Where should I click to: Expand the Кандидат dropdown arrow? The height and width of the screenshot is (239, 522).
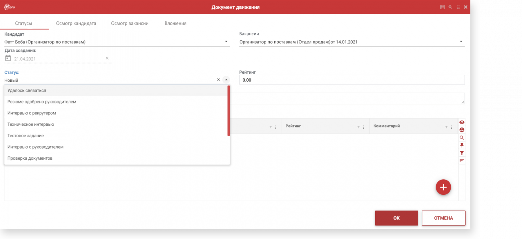click(x=226, y=42)
